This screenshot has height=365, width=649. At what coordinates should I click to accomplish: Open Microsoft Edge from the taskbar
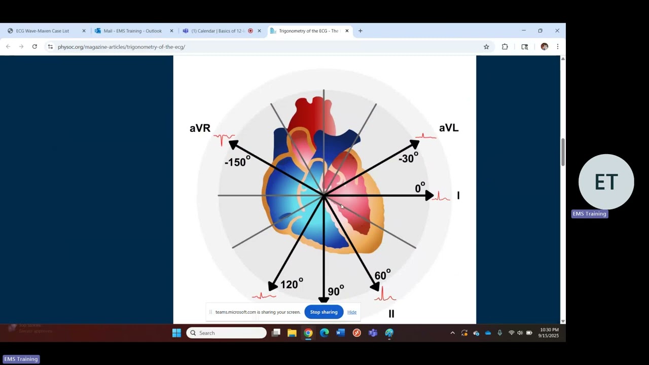click(324, 333)
